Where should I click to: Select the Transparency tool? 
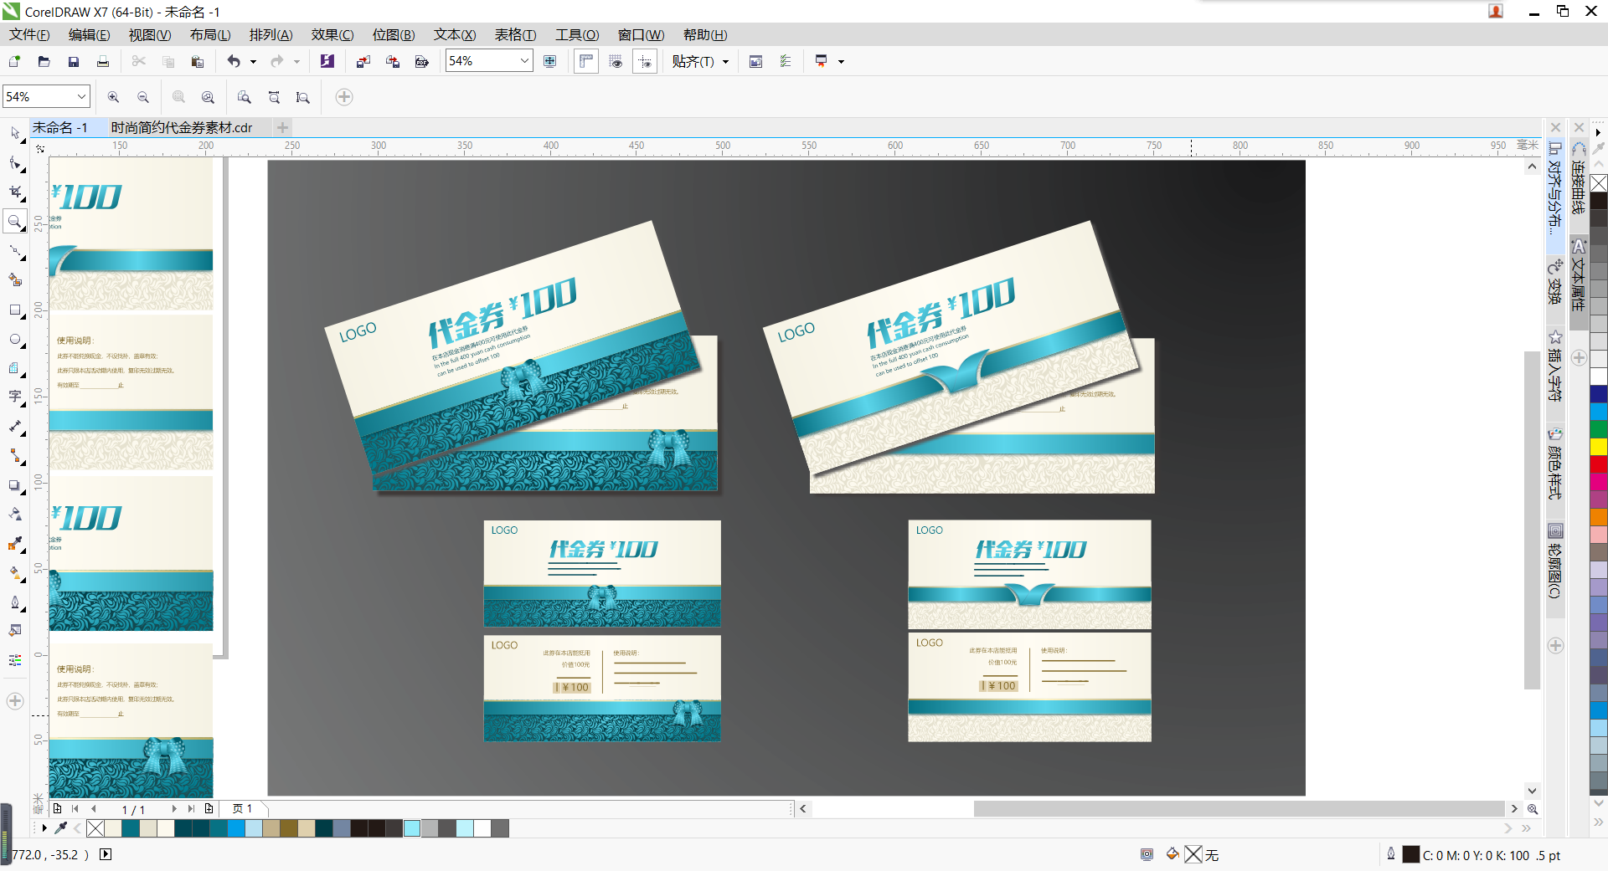pos(15,515)
